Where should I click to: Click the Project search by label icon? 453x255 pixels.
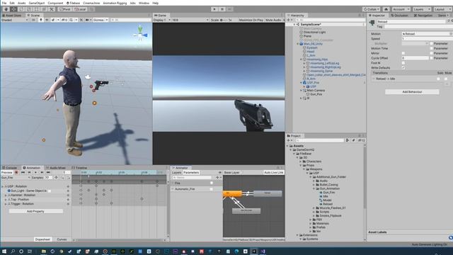click(x=354, y=140)
